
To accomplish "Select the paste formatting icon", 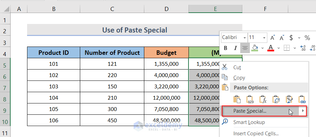I will (x=289, y=100).
